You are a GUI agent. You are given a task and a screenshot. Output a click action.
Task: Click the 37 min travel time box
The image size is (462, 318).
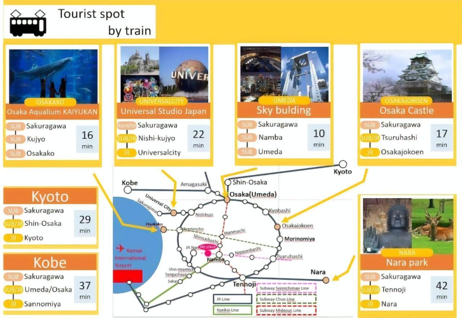pos(86,290)
